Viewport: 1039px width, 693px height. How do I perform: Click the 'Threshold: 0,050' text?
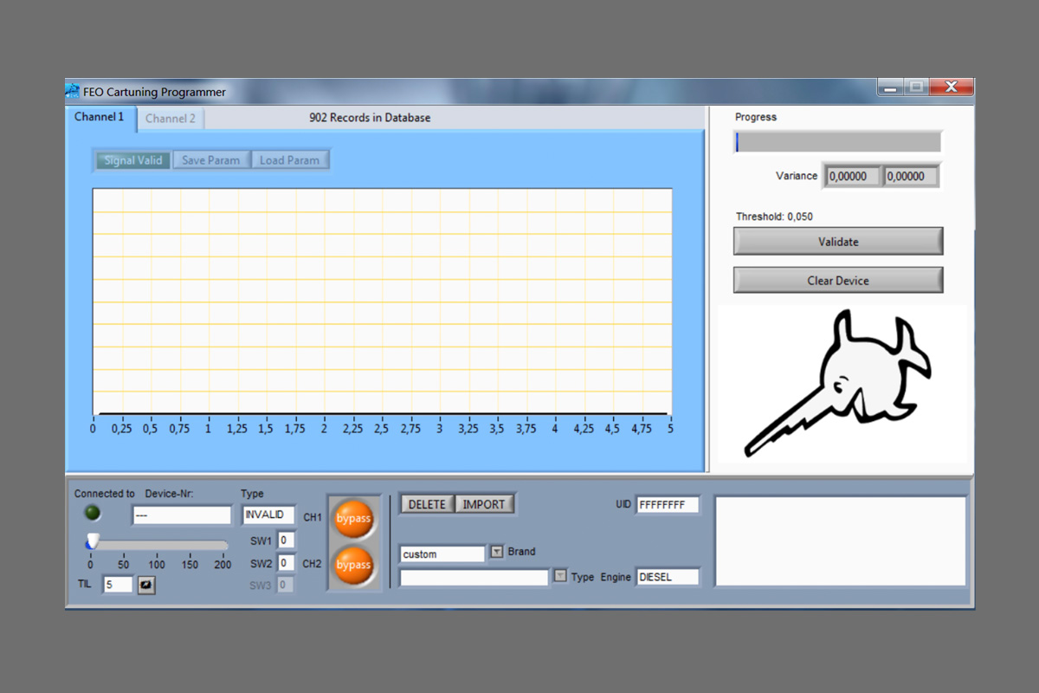[774, 217]
